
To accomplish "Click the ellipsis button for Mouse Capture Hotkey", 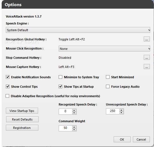I will click(x=147, y=67).
